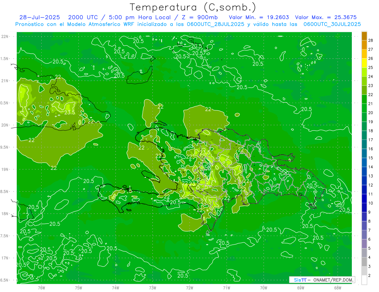
Task: Click the white colorbar segment below 2
Action: (x=364, y=280)
